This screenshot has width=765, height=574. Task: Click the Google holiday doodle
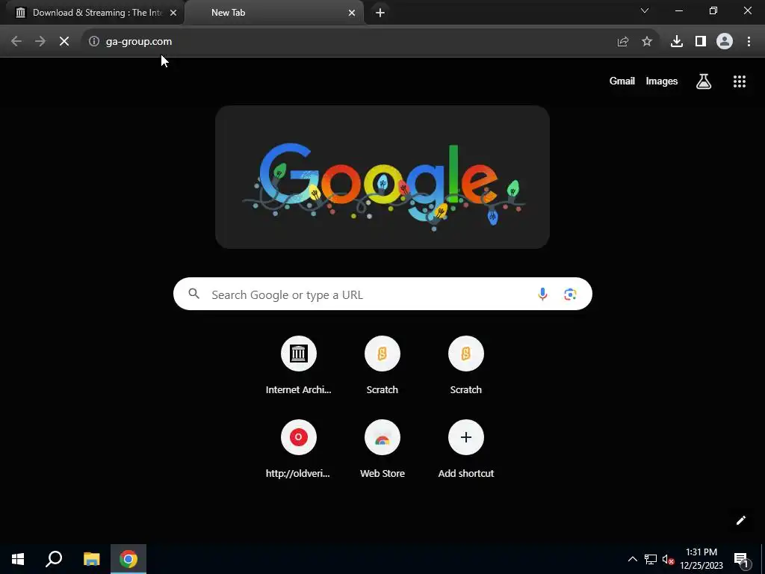(382, 177)
